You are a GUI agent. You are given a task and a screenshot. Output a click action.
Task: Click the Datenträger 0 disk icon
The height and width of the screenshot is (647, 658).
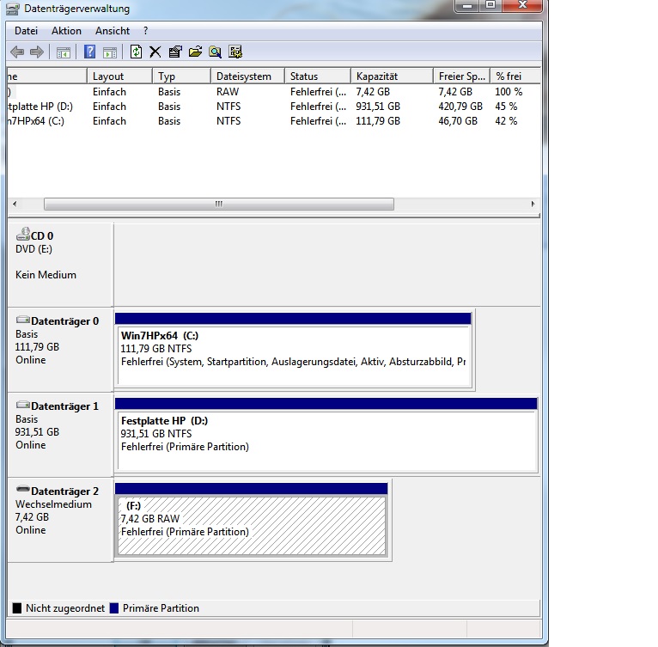tap(23, 320)
